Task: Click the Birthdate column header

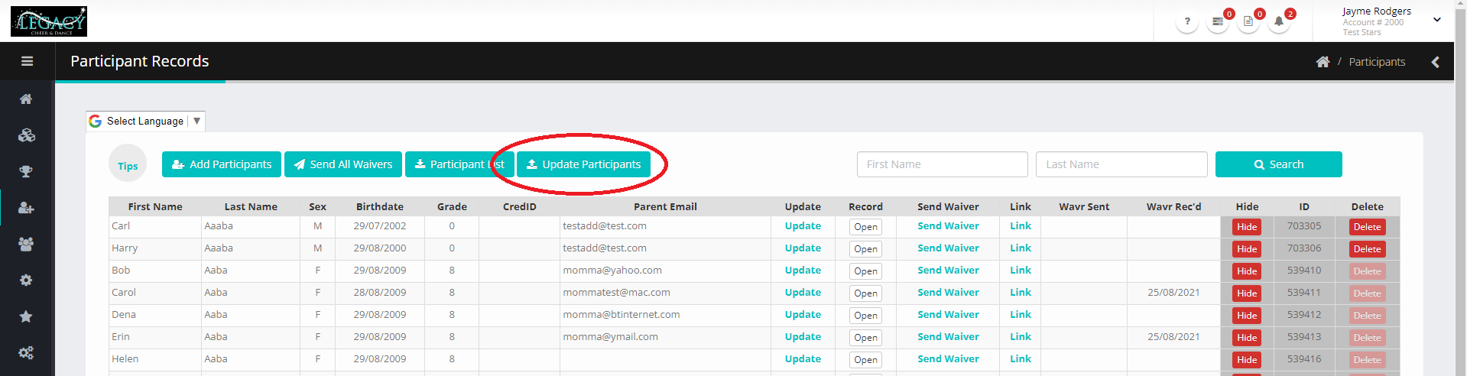Action: [380, 207]
